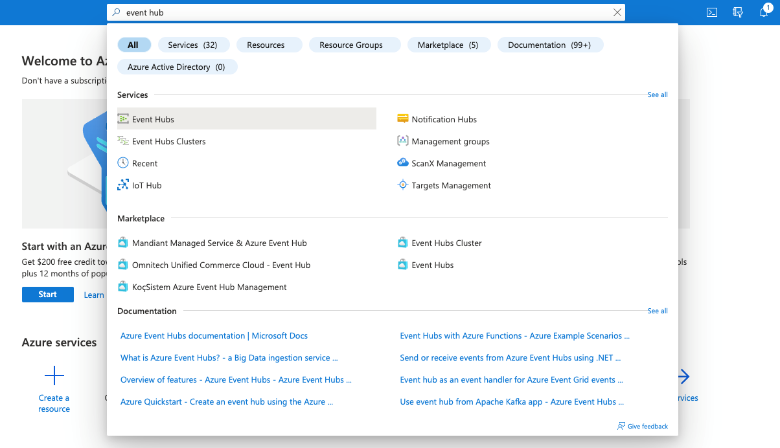See all results in Services section
The width and height of the screenshot is (780, 448).
pyautogui.click(x=658, y=95)
